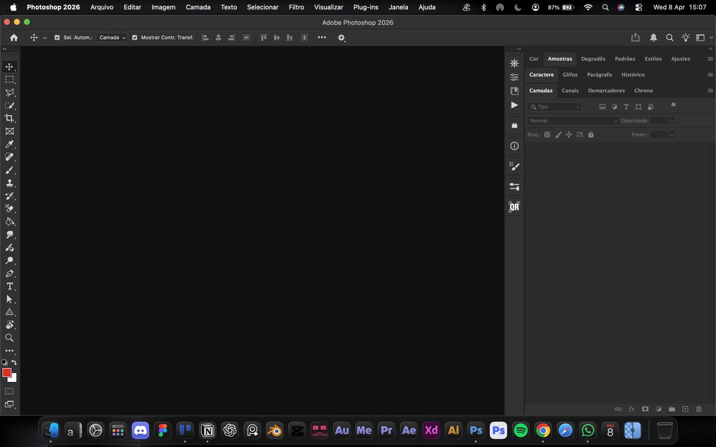The image size is (716, 447).
Task: Select the Polygonal Lasso tool
Action: click(10, 92)
